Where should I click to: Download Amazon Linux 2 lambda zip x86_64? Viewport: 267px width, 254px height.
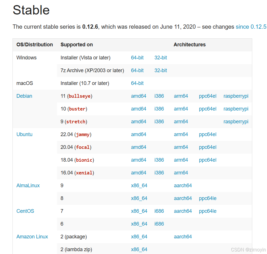point(139,249)
